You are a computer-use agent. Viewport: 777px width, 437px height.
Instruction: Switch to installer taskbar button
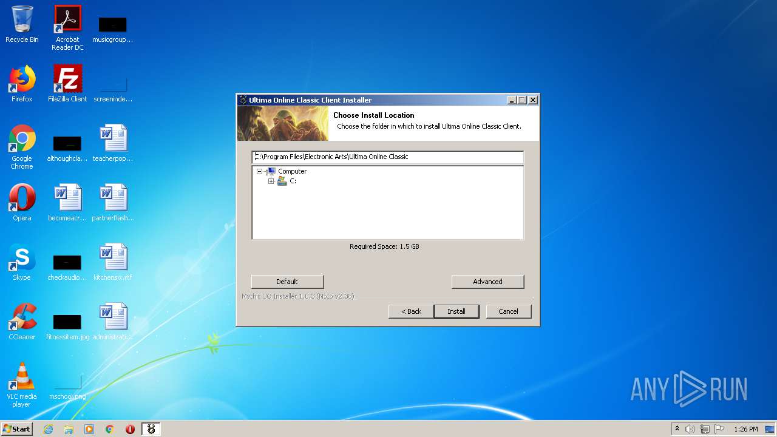(151, 429)
